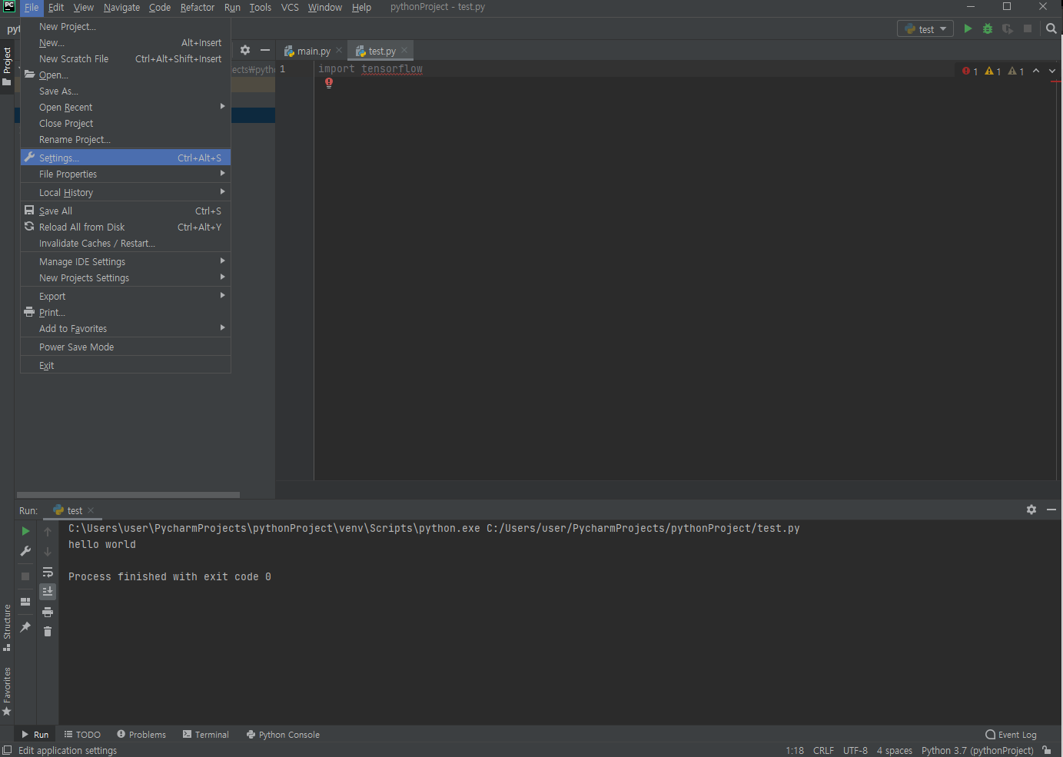Hide the Run tool window
Screen dimensions: 1063x757
pos(1051,510)
